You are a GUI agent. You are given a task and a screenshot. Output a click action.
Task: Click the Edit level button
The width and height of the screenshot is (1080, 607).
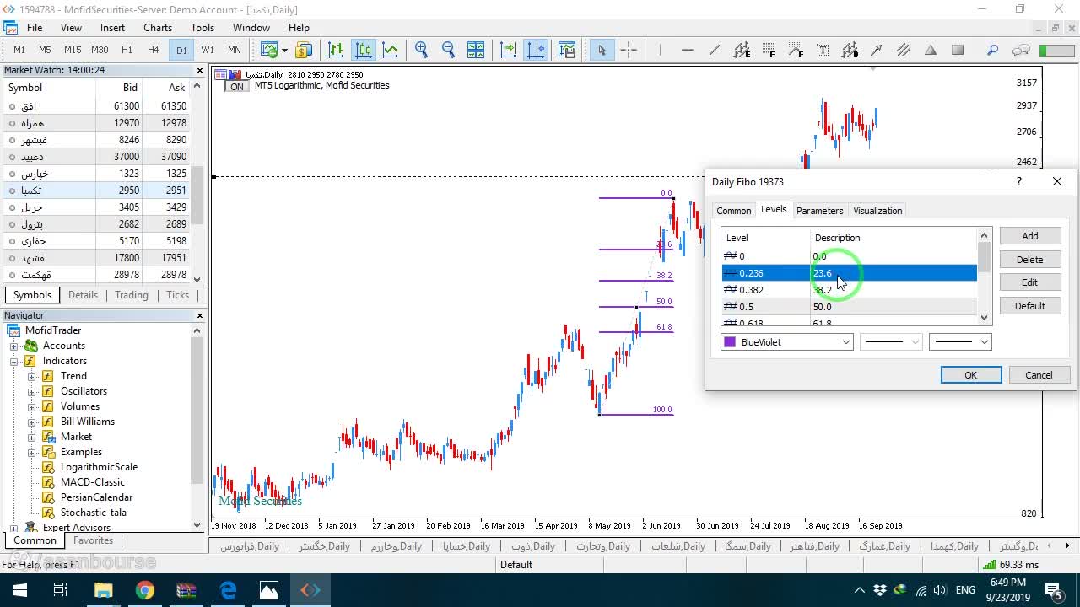point(1030,282)
